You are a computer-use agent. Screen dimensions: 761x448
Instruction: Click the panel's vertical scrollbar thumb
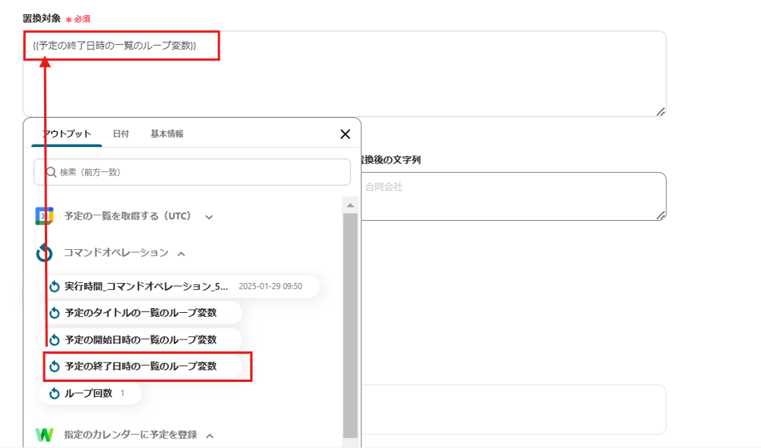point(350,325)
